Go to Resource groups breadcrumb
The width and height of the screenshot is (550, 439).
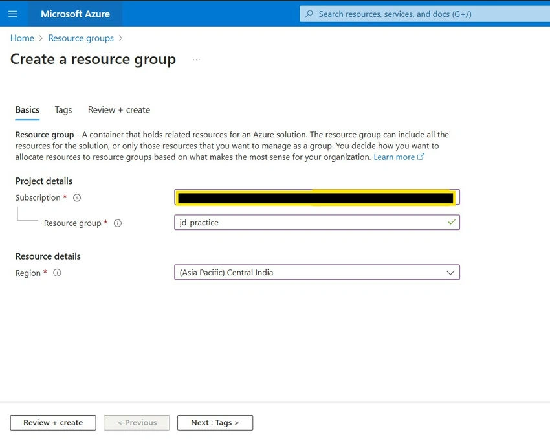point(81,38)
